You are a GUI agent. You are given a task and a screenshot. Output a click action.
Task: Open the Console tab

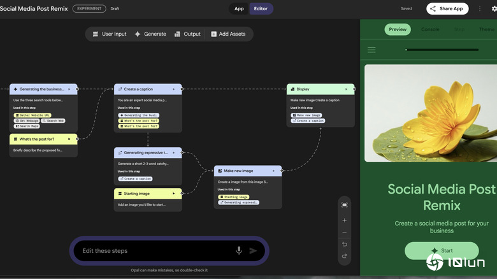430,29
